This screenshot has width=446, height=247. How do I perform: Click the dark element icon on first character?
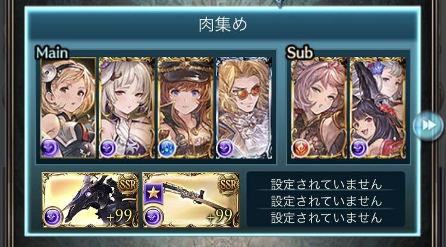50,148
